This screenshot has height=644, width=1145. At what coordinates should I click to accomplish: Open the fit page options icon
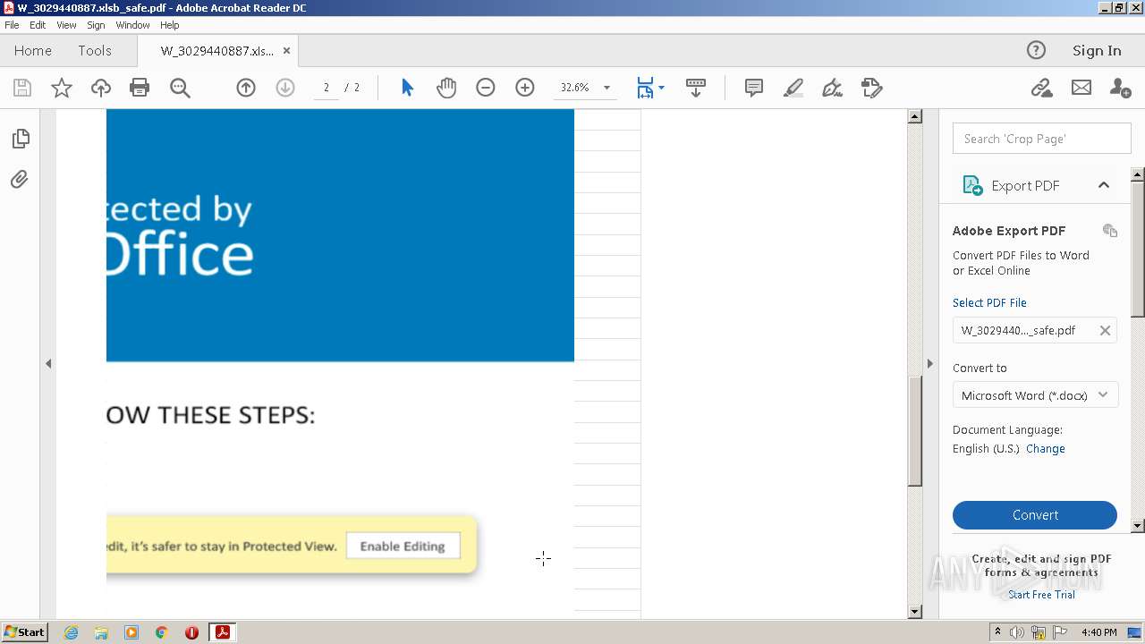(649, 88)
